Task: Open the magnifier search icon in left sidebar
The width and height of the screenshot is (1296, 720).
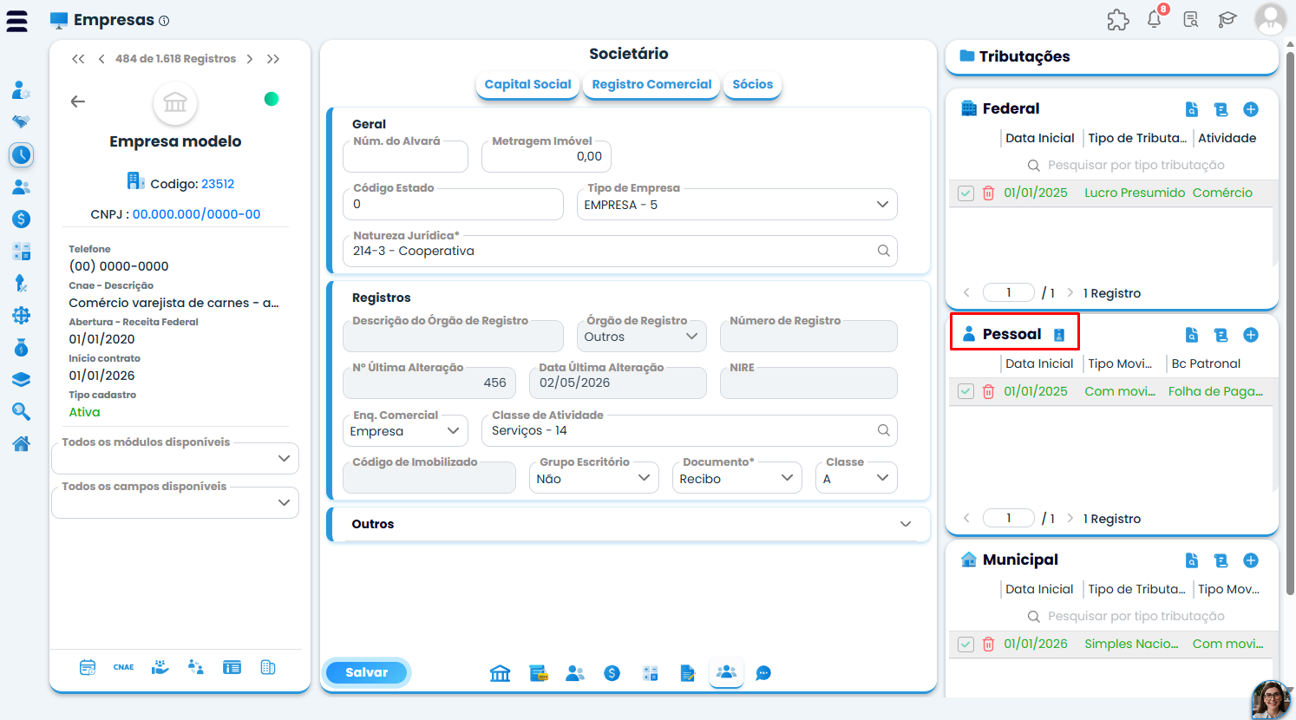Action: [x=22, y=412]
